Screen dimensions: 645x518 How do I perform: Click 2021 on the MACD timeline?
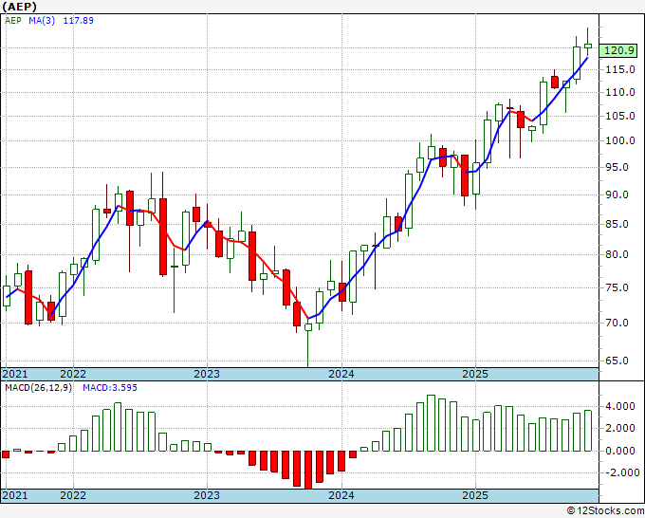[15, 495]
